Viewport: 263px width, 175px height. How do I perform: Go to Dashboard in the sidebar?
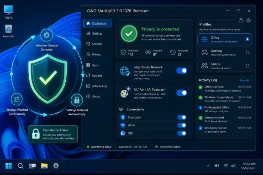[97, 23]
